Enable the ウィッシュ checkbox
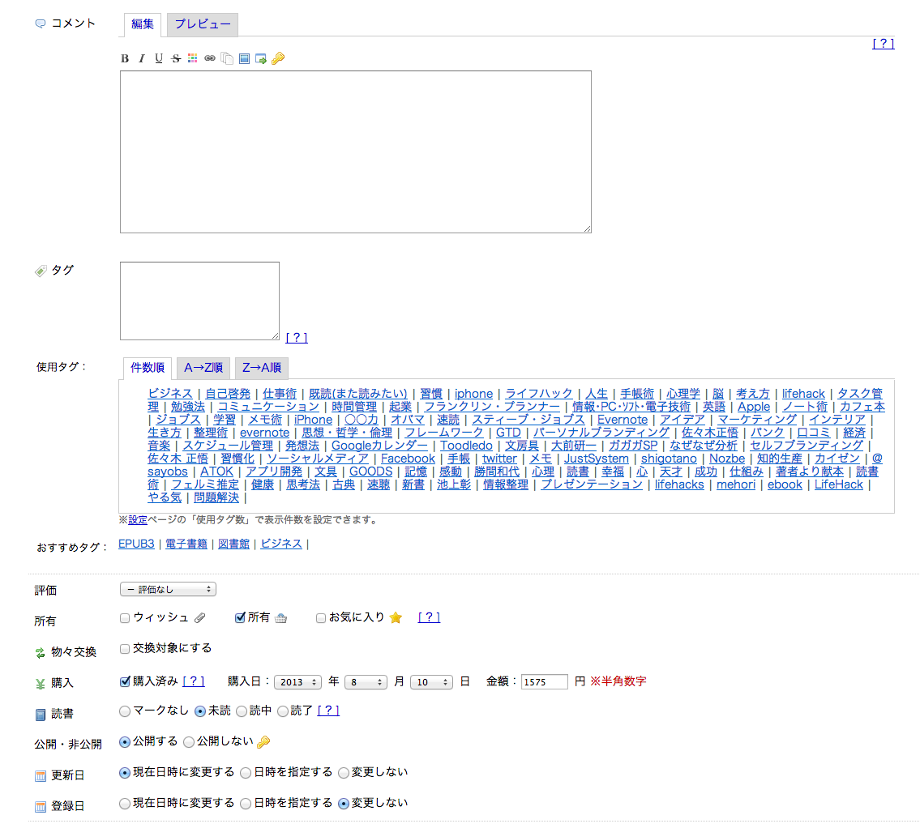This screenshot has height=828, width=920. 125,618
